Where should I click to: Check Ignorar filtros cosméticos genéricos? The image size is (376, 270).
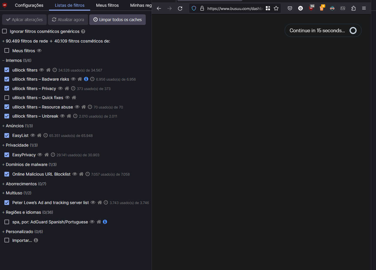coord(4,31)
